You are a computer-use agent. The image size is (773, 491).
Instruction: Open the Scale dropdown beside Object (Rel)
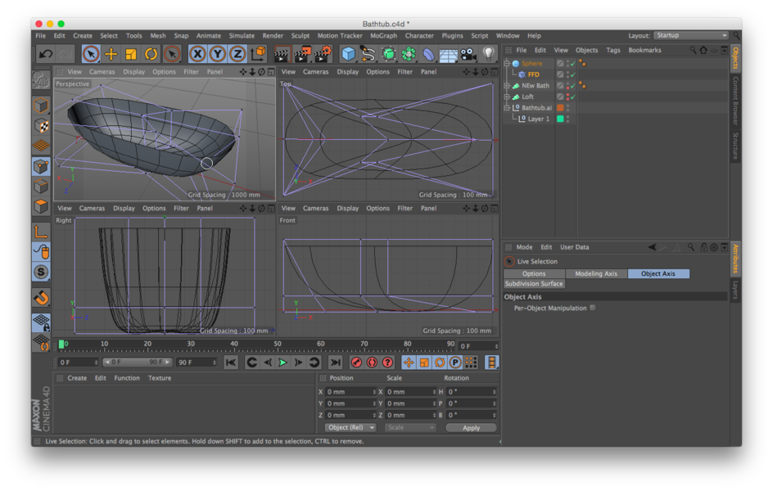click(x=410, y=427)
